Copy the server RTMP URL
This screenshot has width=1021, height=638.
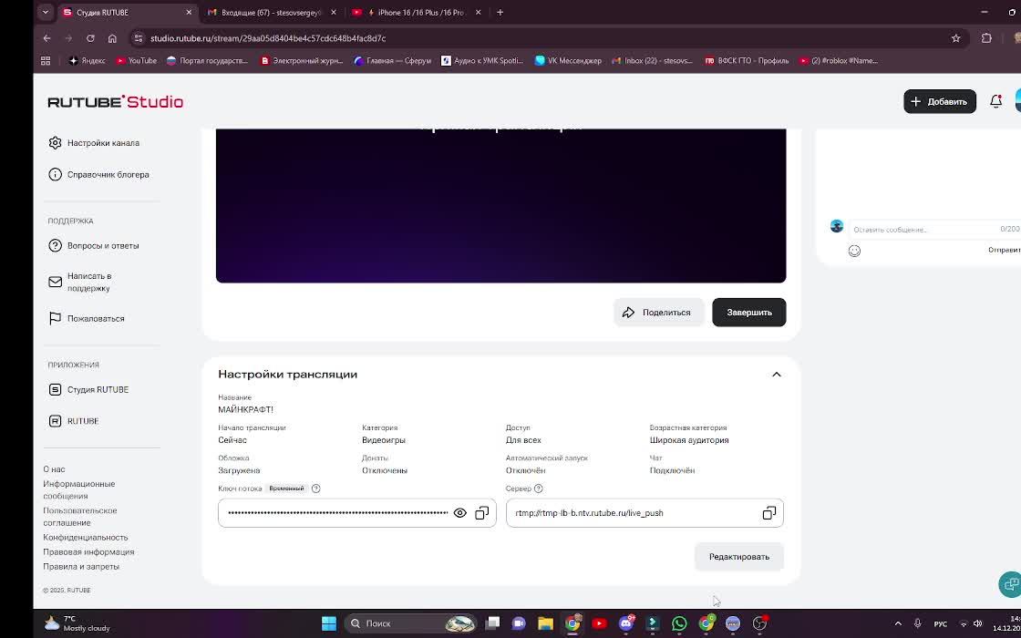(x=769, y=513)
